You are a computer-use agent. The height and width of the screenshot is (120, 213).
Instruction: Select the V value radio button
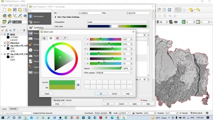tap(85, 49)
